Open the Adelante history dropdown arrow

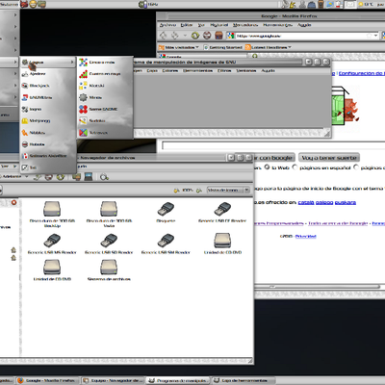coord(27,176)
